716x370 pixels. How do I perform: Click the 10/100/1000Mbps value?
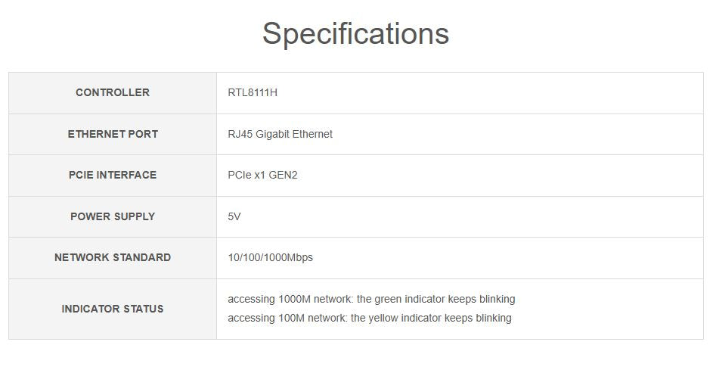pos(270,257)
